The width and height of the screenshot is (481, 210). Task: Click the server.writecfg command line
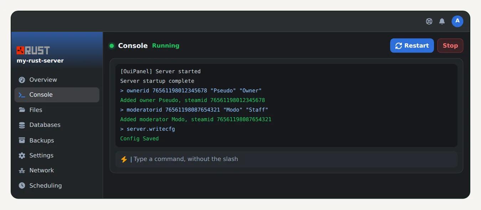point(148,129)
